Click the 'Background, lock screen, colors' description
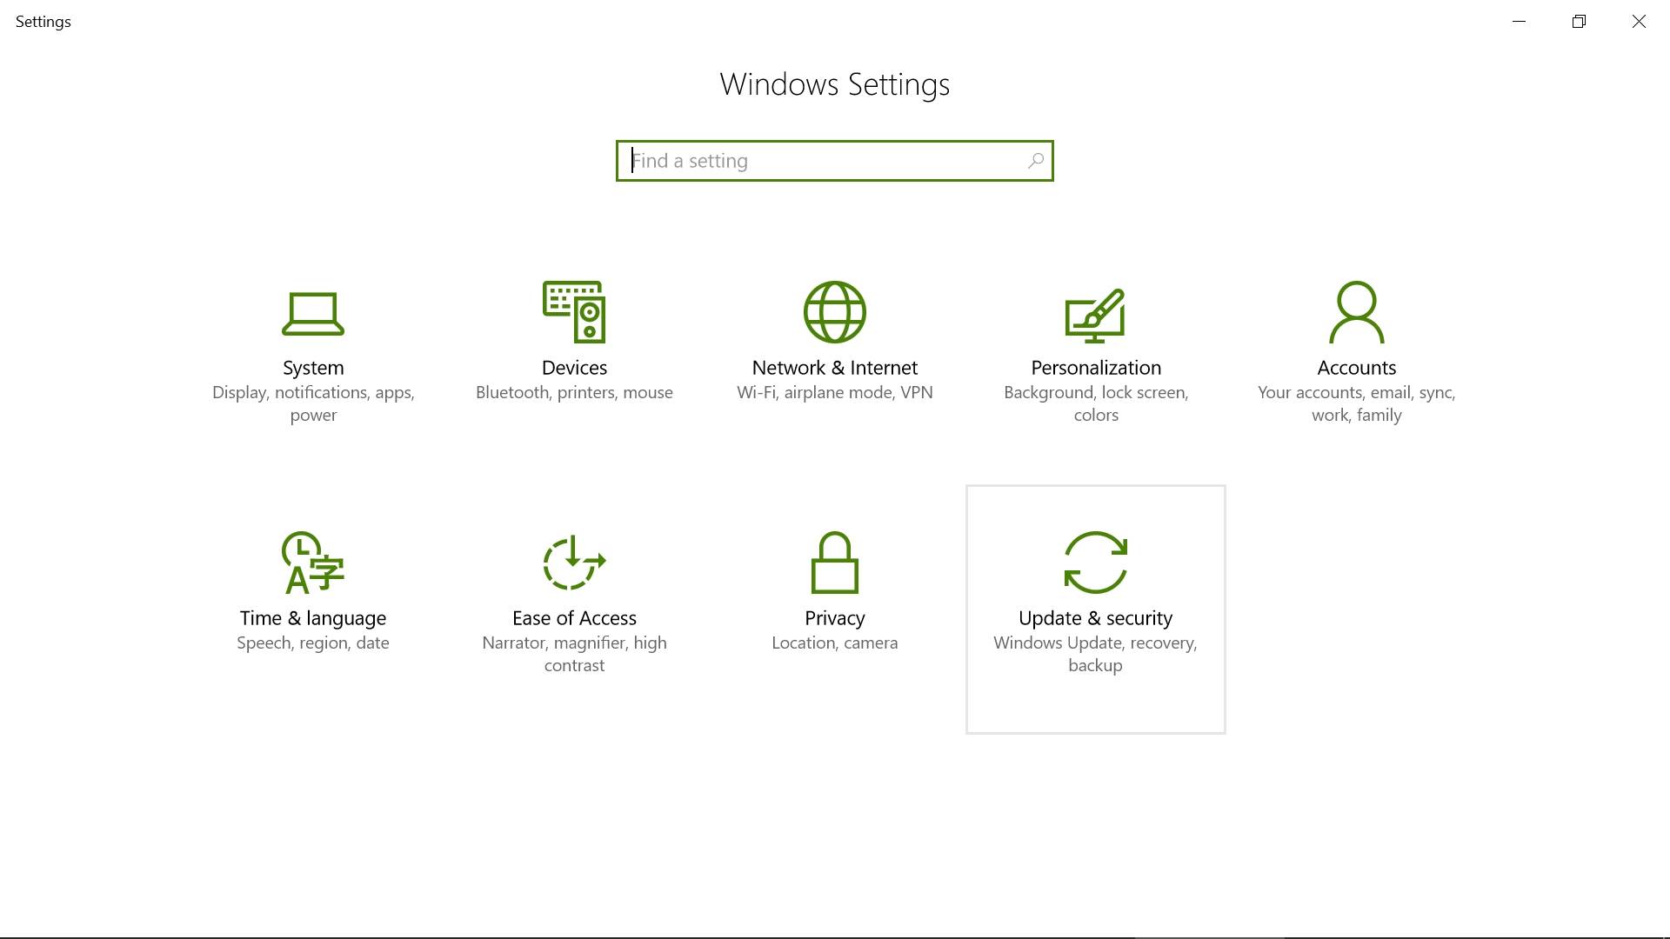 [x=1095, y=403]
